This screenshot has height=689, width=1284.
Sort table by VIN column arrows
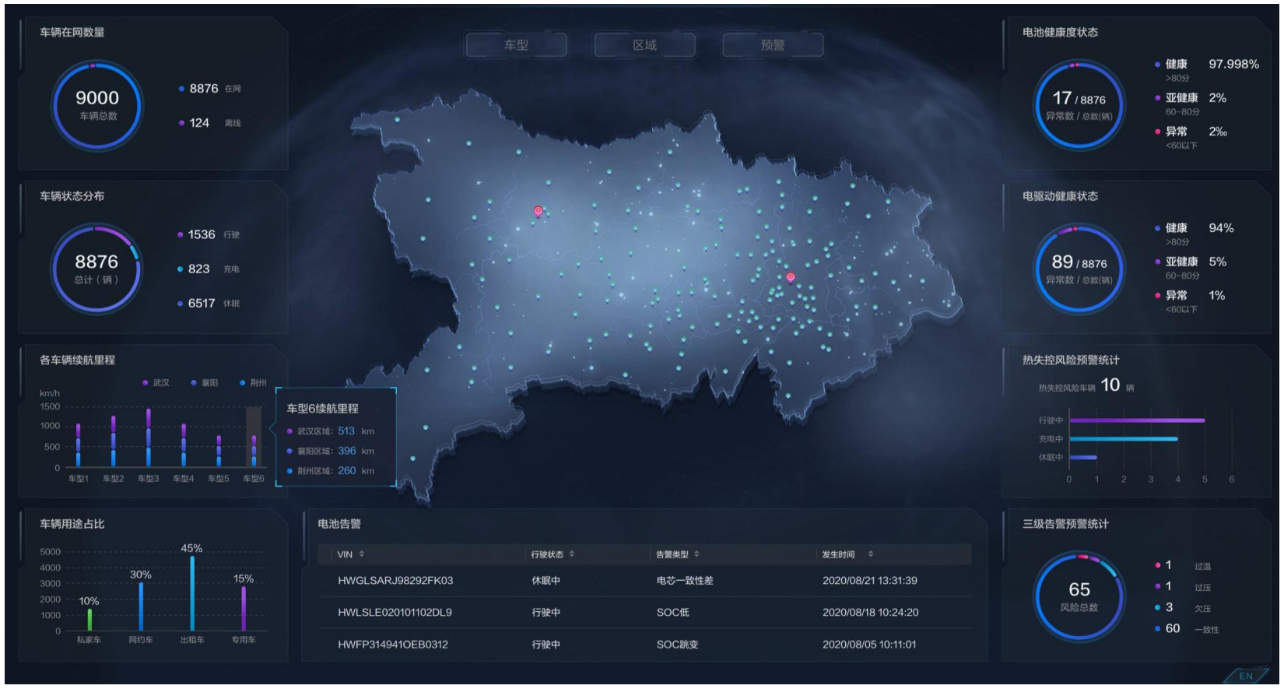click(x=362, y=554)
